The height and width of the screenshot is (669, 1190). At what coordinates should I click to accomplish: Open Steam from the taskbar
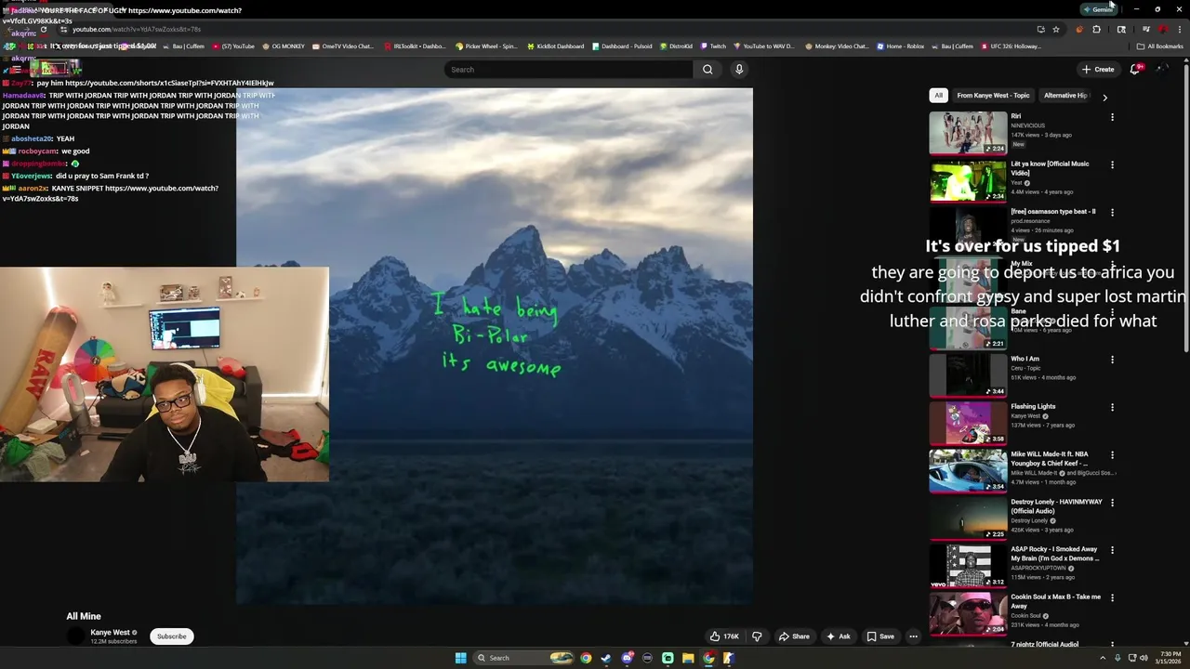tap(606, 658)
